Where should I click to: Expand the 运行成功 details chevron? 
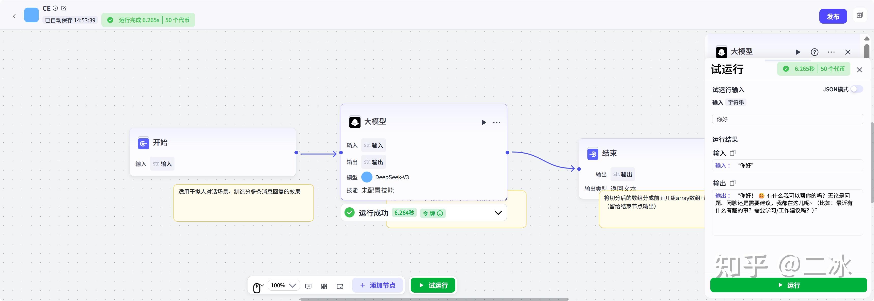tap(498, 212)
